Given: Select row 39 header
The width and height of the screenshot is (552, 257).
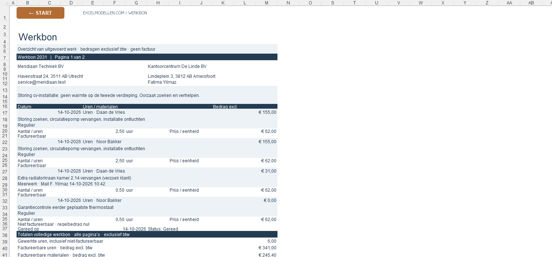Looking at the screenshot, I should point(5,242).
